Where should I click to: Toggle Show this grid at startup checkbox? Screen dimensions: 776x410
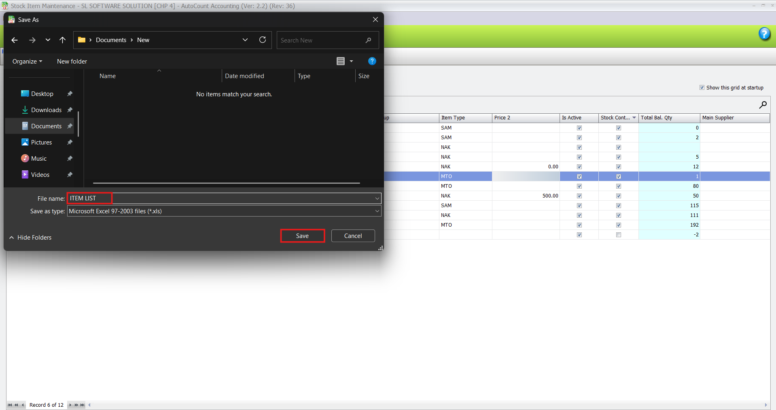(702, 87)
